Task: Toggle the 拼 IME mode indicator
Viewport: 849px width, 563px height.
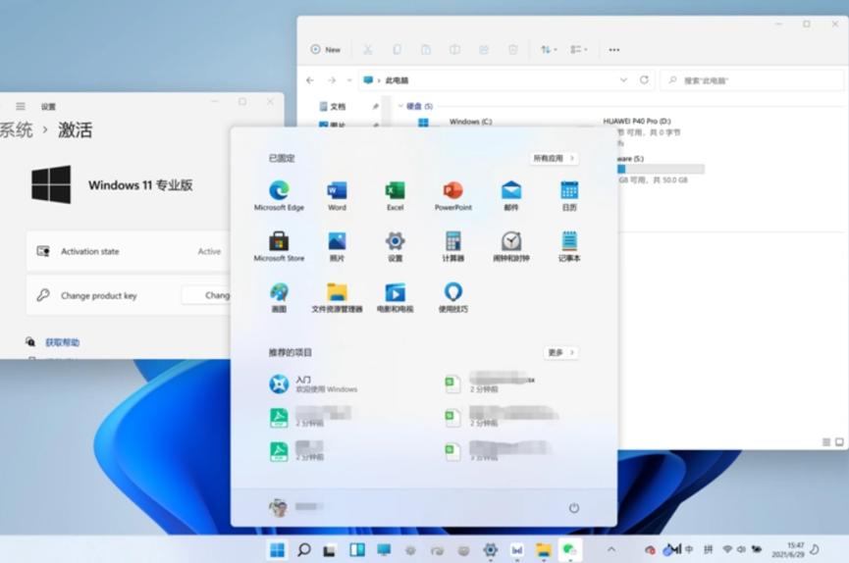Action: point(708,549)
